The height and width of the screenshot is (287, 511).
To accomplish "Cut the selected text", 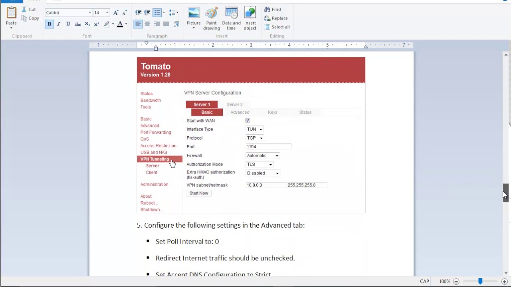I will tap(29, 9).
